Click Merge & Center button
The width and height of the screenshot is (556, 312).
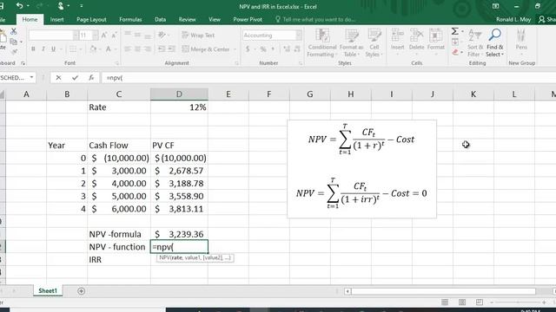[206, 49]
